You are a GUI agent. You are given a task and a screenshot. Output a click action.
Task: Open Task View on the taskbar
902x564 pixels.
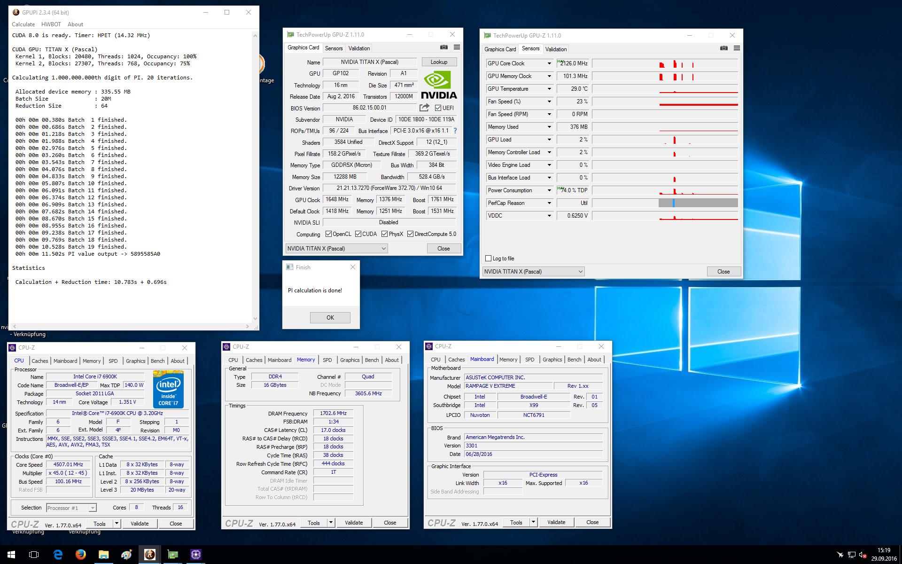pos(34,555)
